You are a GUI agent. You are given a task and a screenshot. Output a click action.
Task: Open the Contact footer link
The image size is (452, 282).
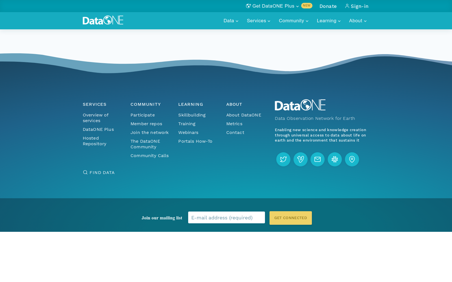tap(235, 133)
